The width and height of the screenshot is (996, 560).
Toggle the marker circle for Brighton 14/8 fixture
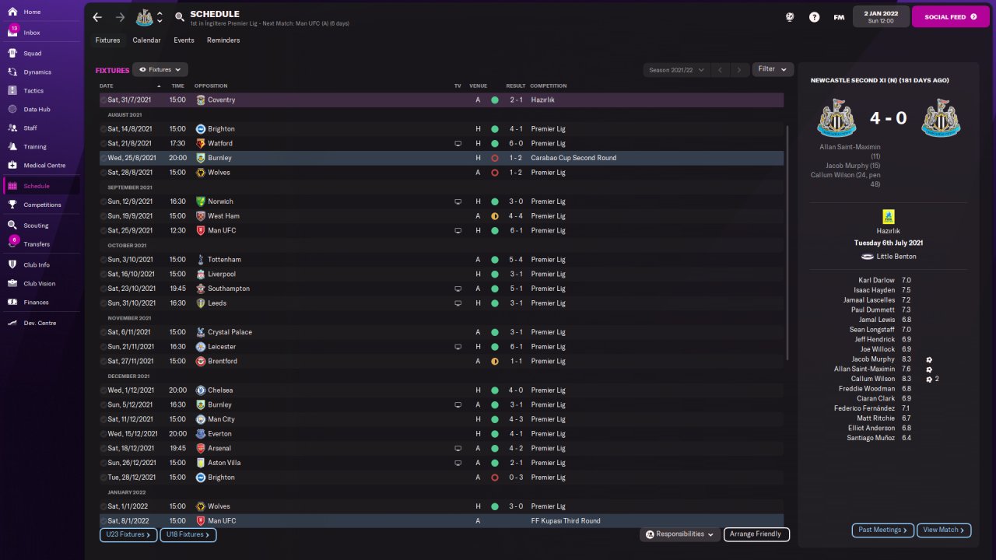103,129
